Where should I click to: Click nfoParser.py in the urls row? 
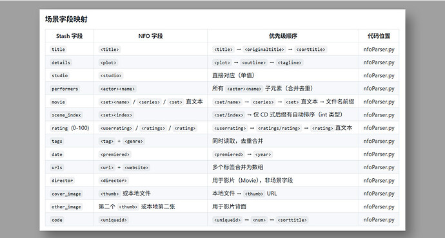[x=379, y=167]
